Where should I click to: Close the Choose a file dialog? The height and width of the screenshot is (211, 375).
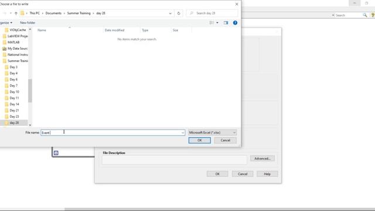237,4
